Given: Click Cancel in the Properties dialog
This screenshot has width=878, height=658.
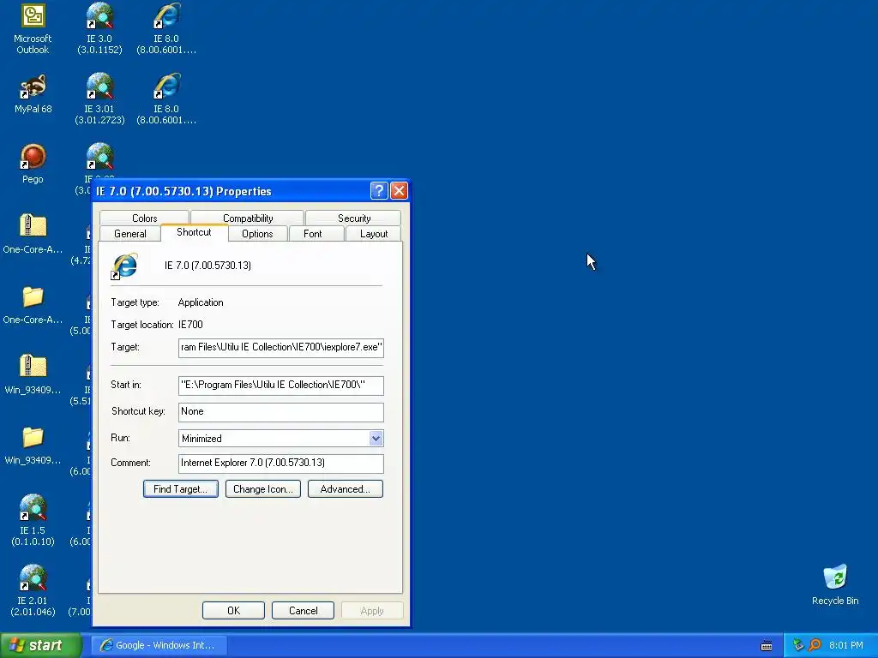Looking at the screenshot, I should 303,610.
